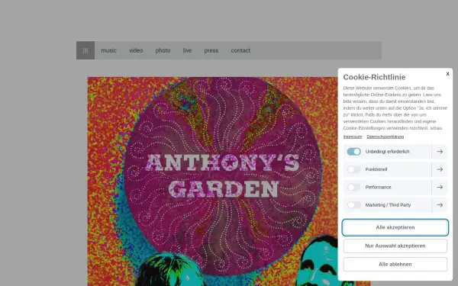Click Alle akzeptieren button
This screenshot has height=286, width=458.
(x=395, y=227)
